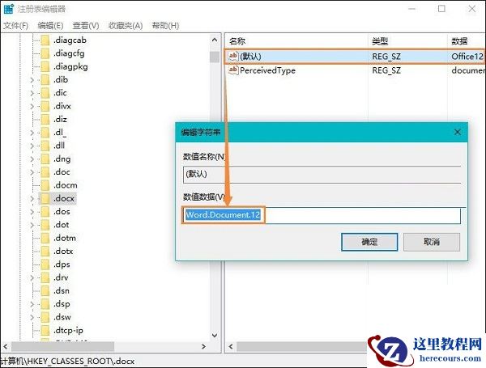
Task: Click the .dotx folder icon
Action: 45,252
